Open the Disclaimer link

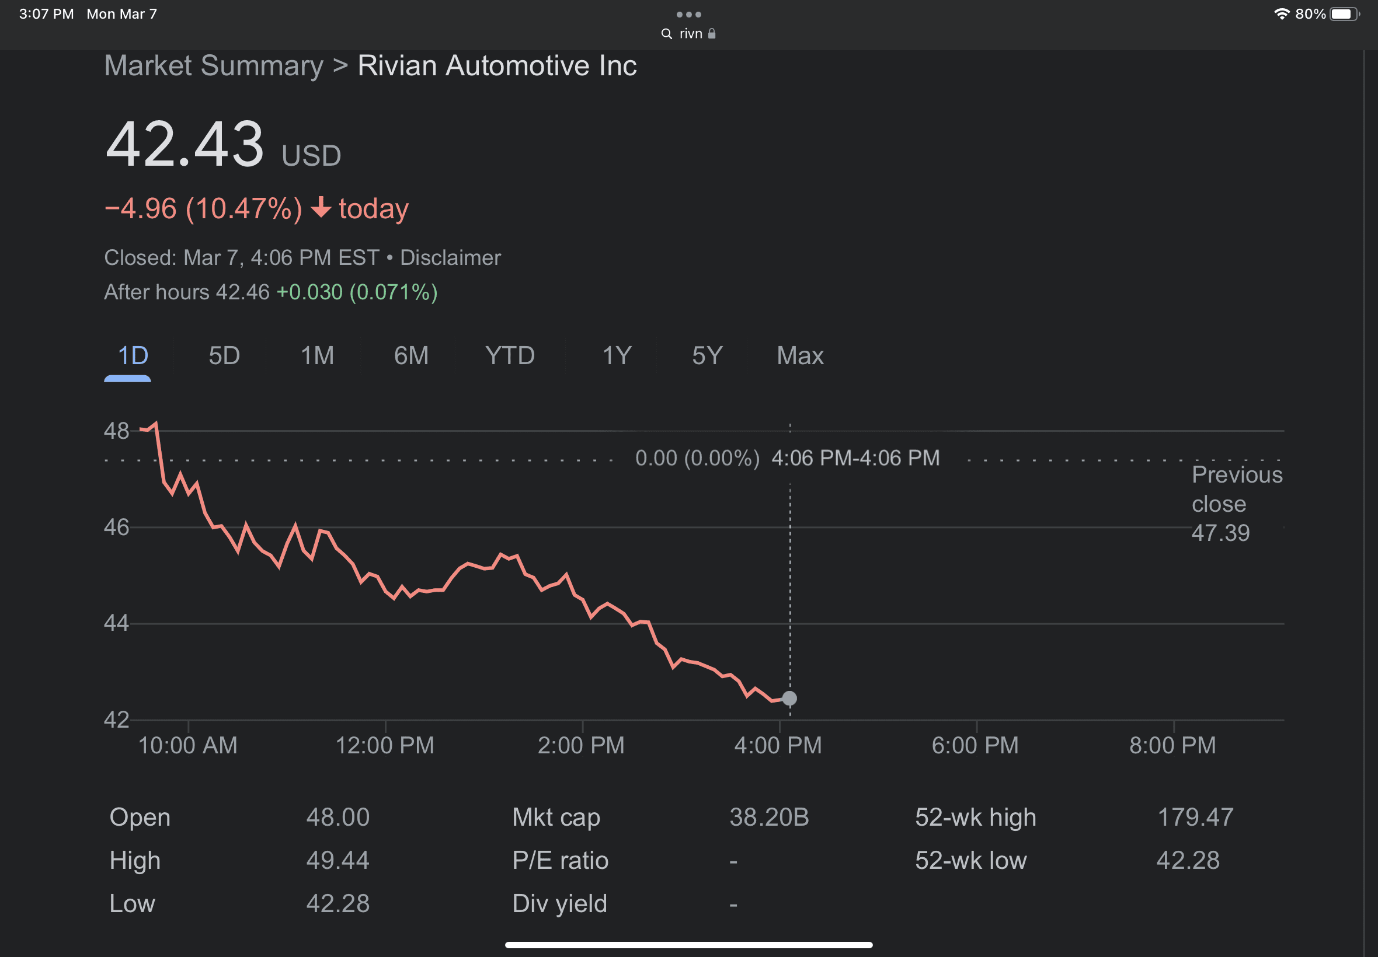pos(450,258)
